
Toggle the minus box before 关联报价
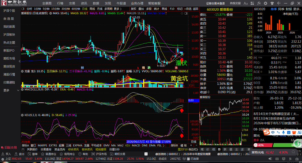(23, 149)
